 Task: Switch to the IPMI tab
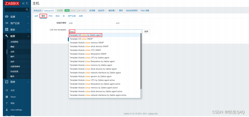point(51,16)
